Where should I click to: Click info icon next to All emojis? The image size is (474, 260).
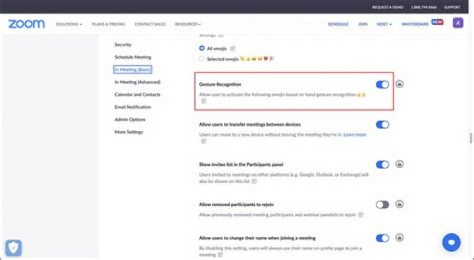(x=232, y=48)
